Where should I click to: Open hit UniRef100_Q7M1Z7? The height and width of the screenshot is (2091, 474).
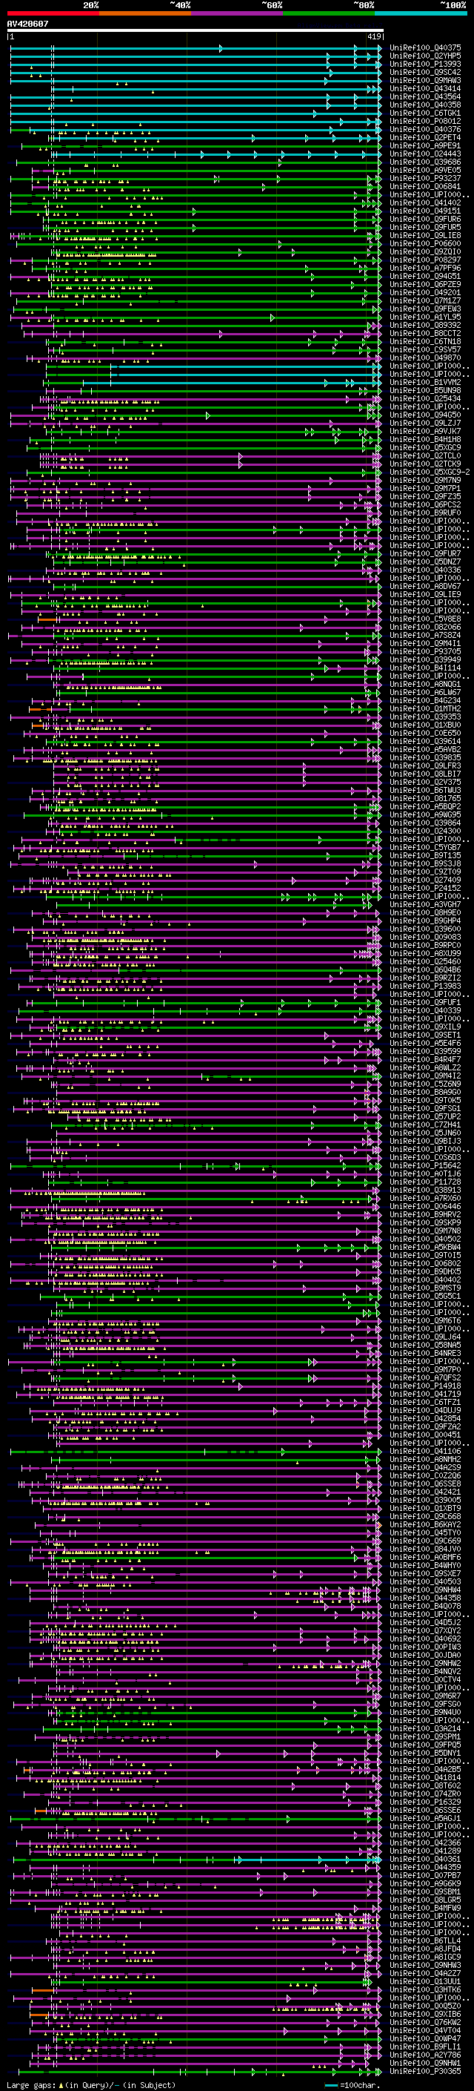click(425, 300)
